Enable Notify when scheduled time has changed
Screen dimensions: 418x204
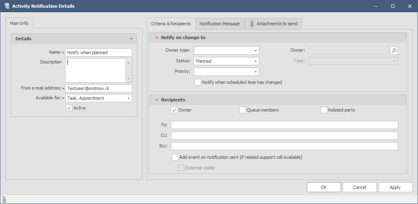[x=198, y=82]
